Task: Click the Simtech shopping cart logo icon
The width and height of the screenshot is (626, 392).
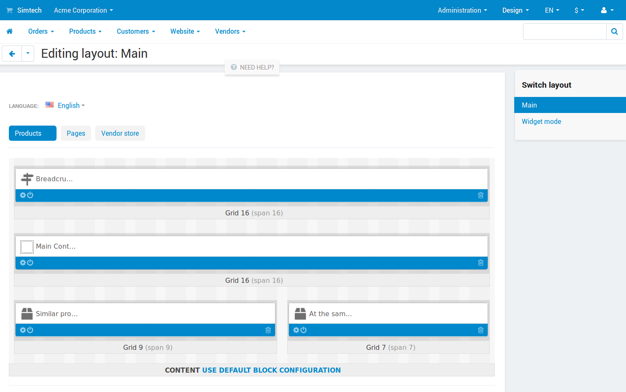Action: point(9,10)
